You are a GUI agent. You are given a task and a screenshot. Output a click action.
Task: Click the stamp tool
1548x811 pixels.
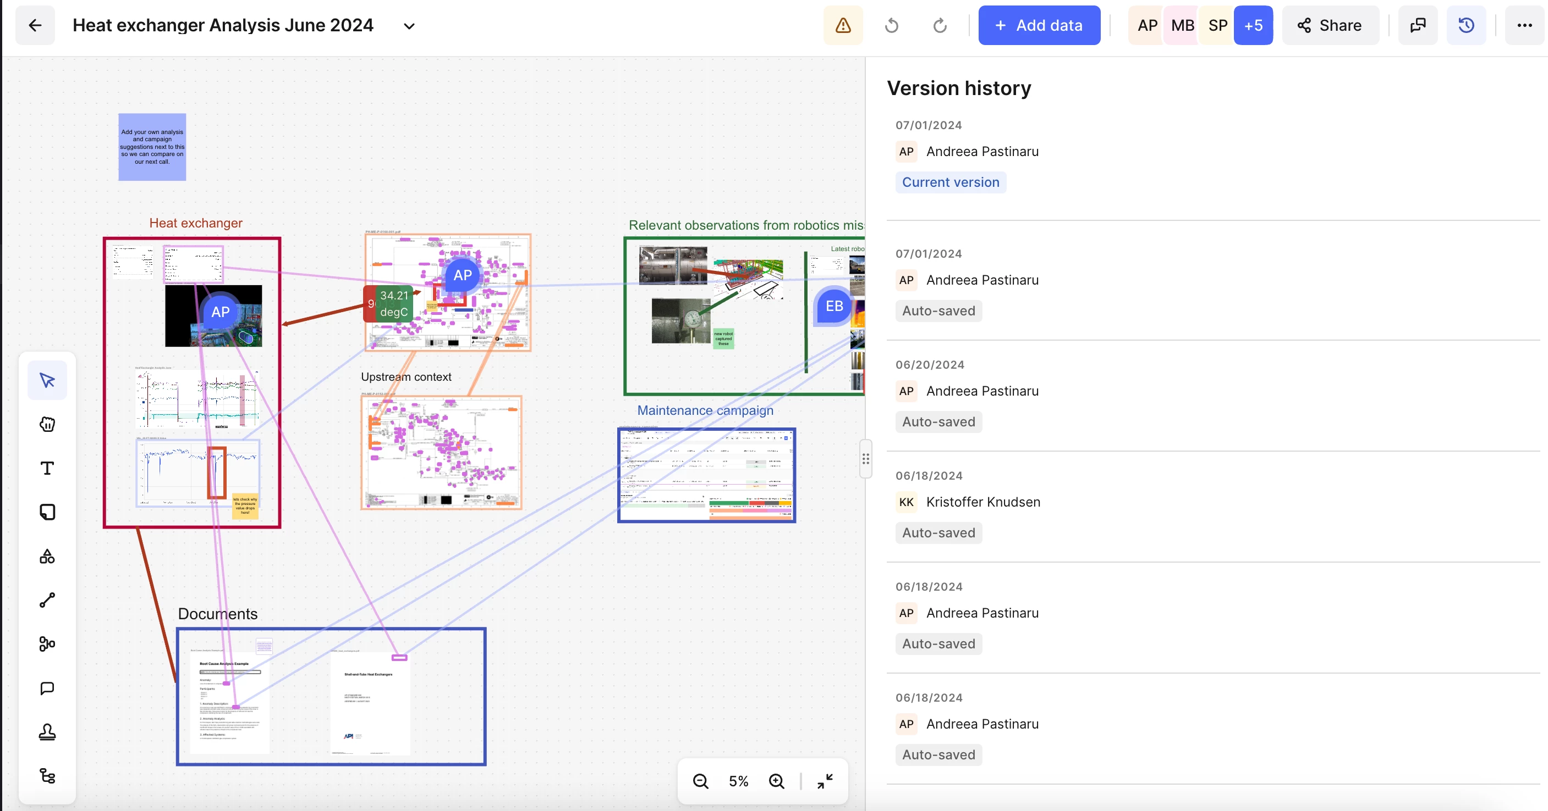click(47, 732)
